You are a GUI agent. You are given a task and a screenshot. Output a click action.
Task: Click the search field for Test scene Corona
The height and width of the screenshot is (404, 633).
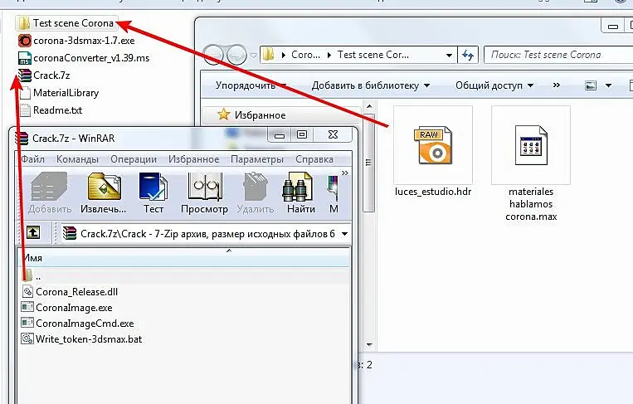coord(558,55)
